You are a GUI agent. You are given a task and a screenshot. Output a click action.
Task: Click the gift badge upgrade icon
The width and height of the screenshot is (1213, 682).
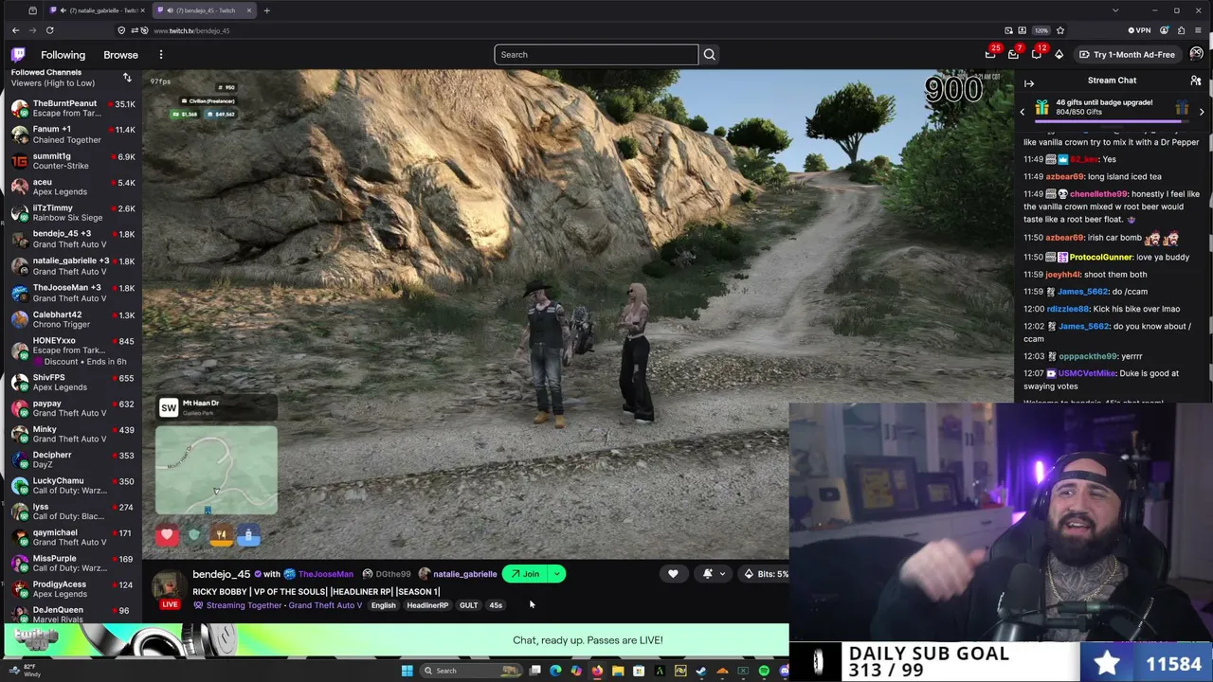tap(1041, 107)
